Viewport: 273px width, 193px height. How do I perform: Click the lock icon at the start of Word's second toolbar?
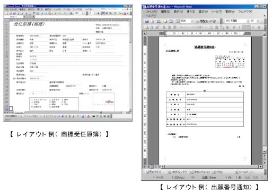147,27
